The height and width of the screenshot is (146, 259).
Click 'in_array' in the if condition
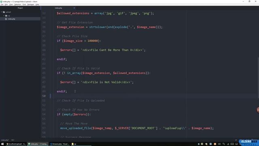[74, 73]
